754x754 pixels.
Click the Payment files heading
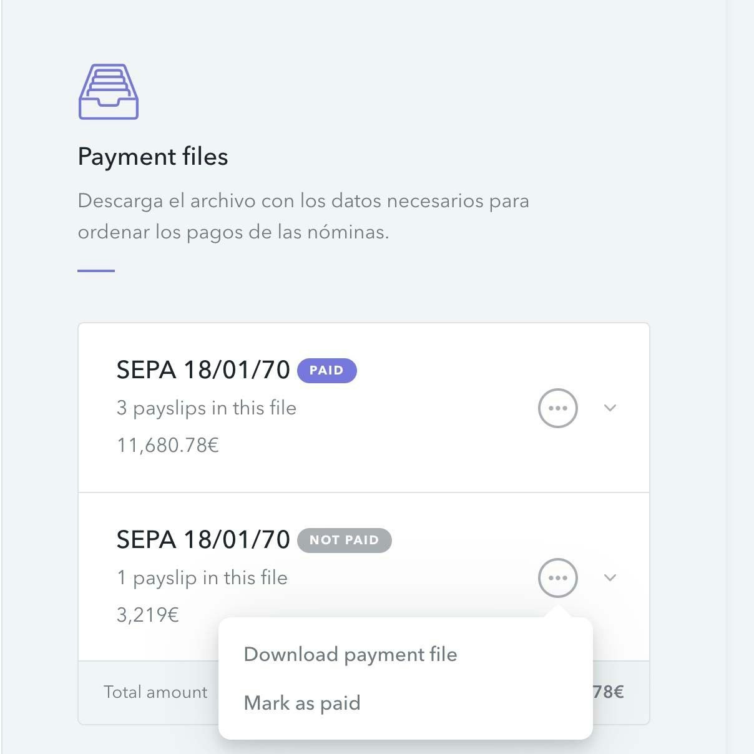point(153,157)
